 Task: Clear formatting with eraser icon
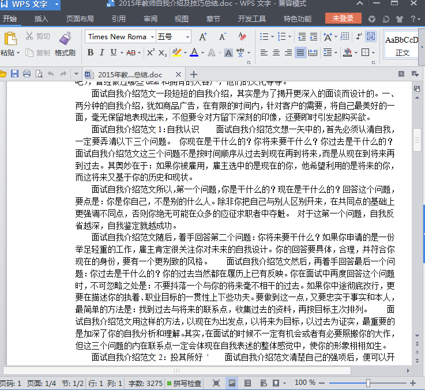[x=242, y=36]
